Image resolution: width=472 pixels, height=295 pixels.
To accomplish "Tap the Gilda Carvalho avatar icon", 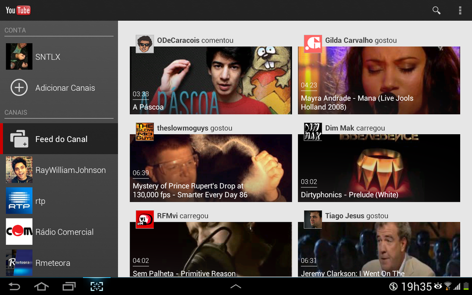I will [313, 44].
